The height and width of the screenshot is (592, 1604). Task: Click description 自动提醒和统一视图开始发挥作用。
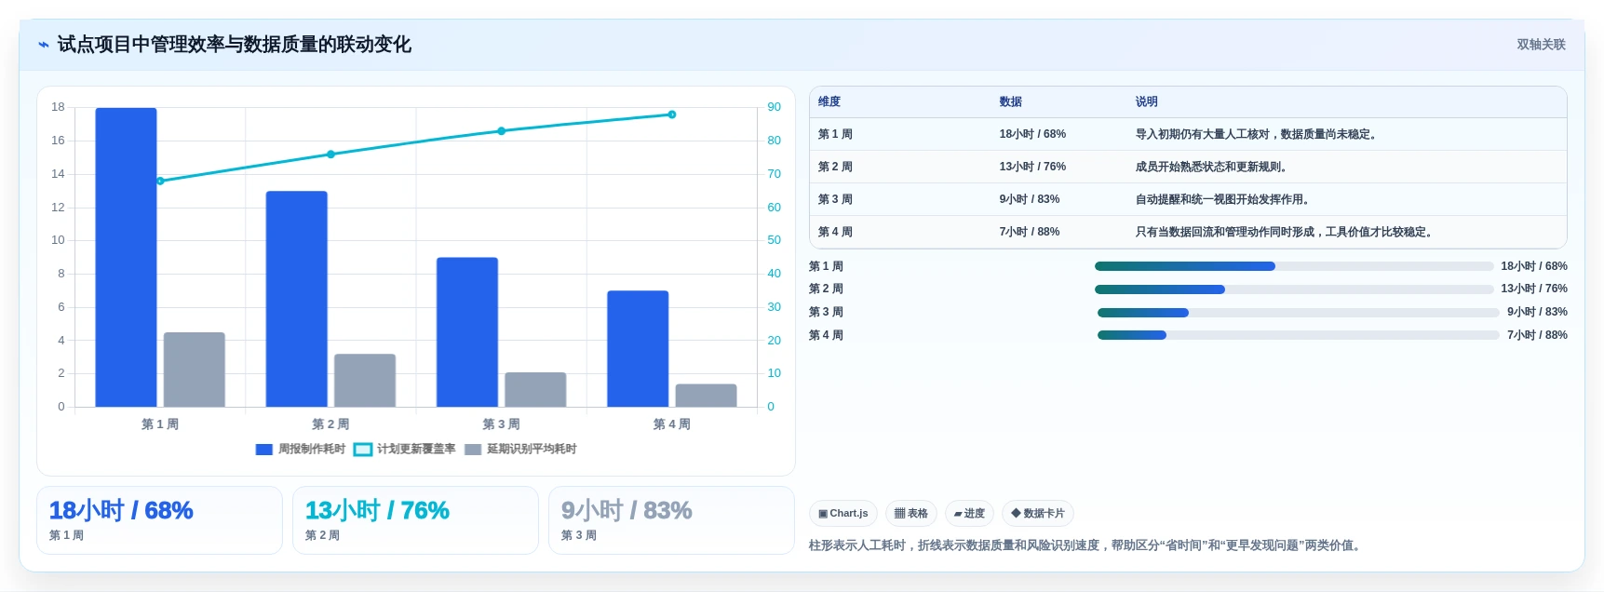tap(1225, 199)
